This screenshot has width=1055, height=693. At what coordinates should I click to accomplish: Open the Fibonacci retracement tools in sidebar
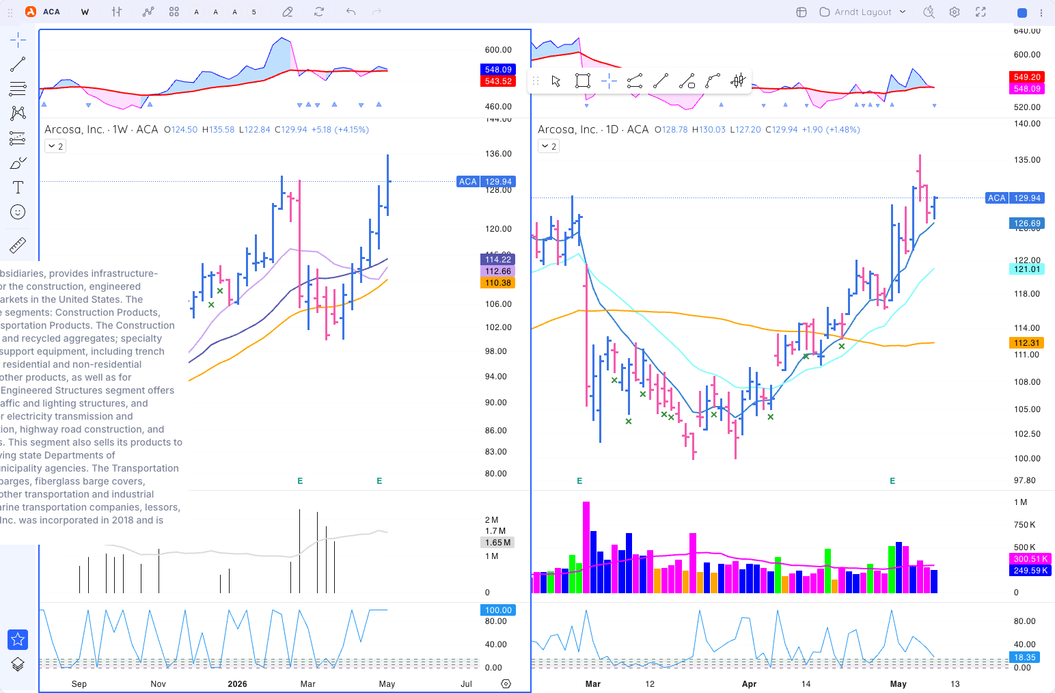(18, 89)
